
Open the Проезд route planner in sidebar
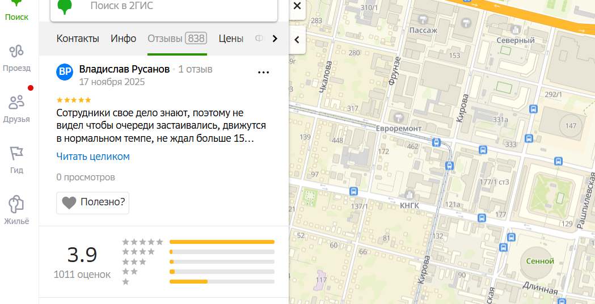(16, 58)
